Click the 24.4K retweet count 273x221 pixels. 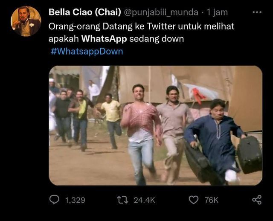(144, 200)
